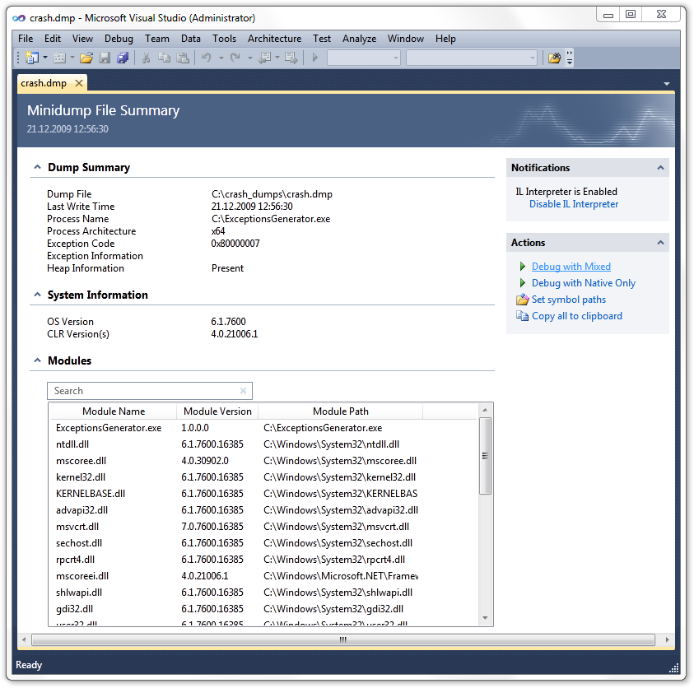Open the New Project dropdown arrow
Viewport: 694px width, 688px height.
[45, 58]
